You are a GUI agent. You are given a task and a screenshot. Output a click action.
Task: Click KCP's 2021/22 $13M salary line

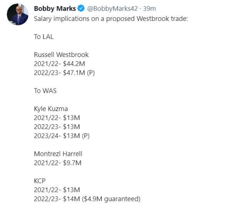[57, 190]
